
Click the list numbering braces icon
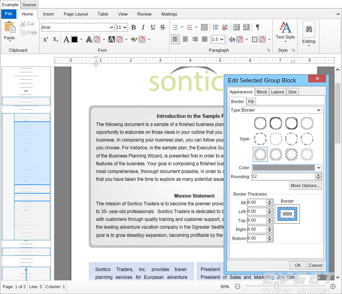[216, 27]
